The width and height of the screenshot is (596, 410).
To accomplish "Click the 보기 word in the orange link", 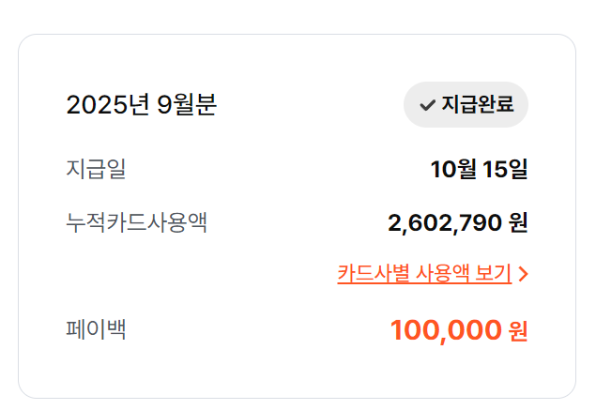I will pyautogui.click(x=493, y=273).
